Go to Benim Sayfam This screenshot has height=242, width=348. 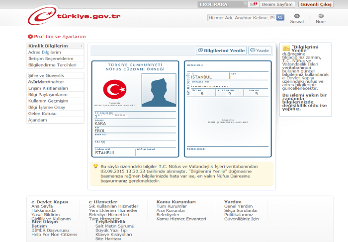click(x=277, y=4)
